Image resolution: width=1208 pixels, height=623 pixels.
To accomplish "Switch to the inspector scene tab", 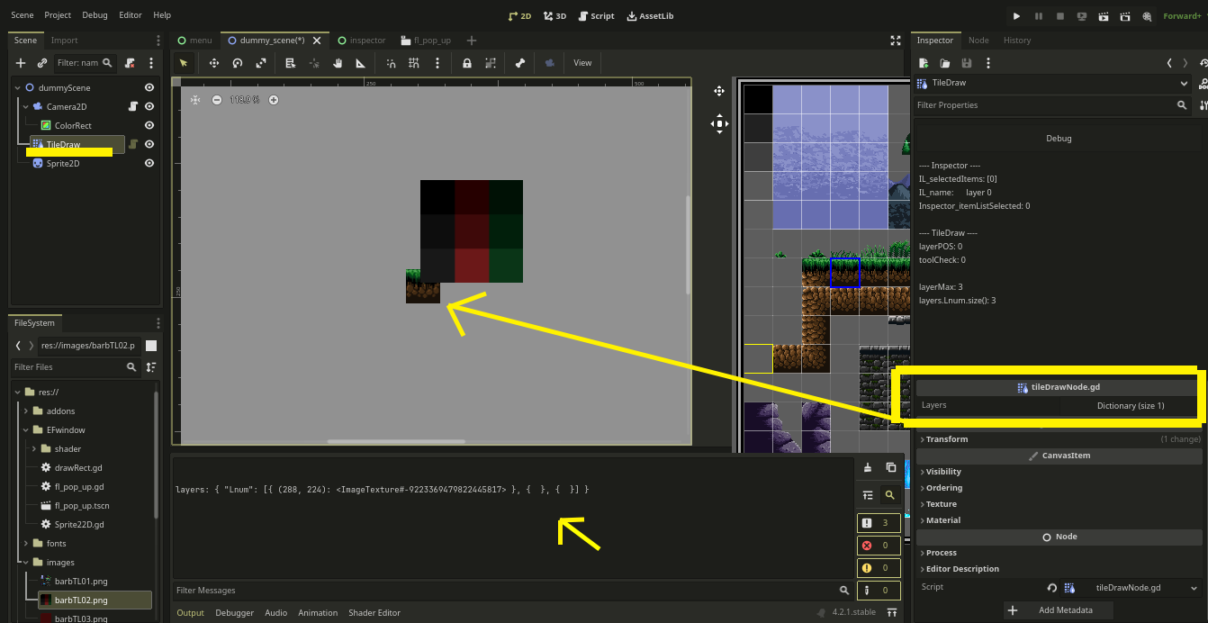I will coord(361,41).
